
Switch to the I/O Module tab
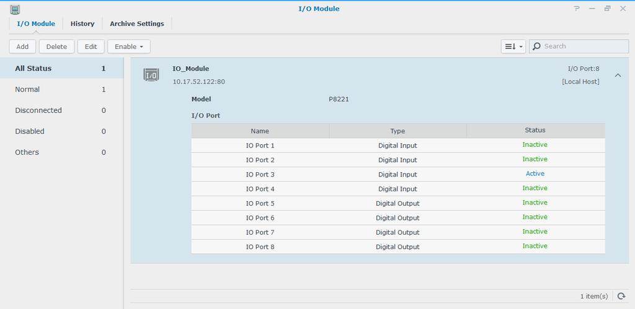(36, 24)
